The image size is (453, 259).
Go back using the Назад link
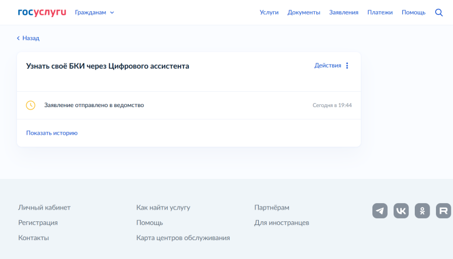tap(28, 38)
